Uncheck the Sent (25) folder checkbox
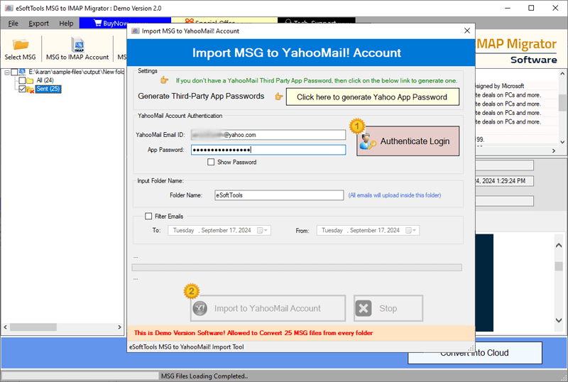 (23, 89)
